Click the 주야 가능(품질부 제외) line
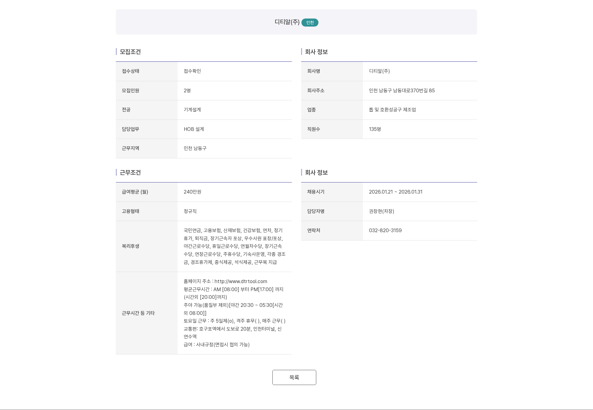Viewport: 593px width, 410px height. 233,309
